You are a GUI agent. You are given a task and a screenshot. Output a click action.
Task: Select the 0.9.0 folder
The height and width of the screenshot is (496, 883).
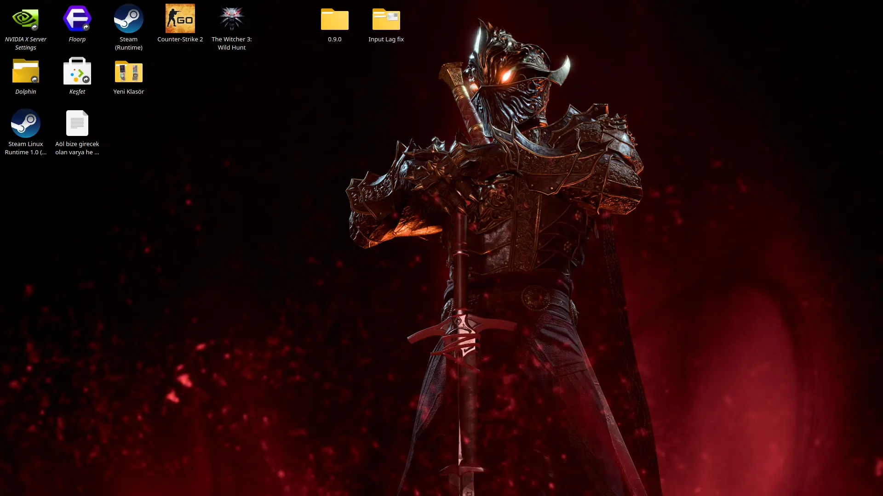point(335,19)
